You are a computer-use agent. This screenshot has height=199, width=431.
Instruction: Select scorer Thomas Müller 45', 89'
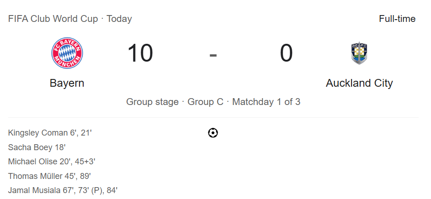(x=49, y=176)
